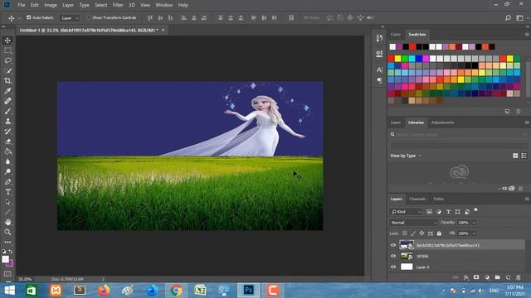The width and height of the screenshot is (531, 298).
Task: Select the Eraser tool
Action: coord(7,142)
